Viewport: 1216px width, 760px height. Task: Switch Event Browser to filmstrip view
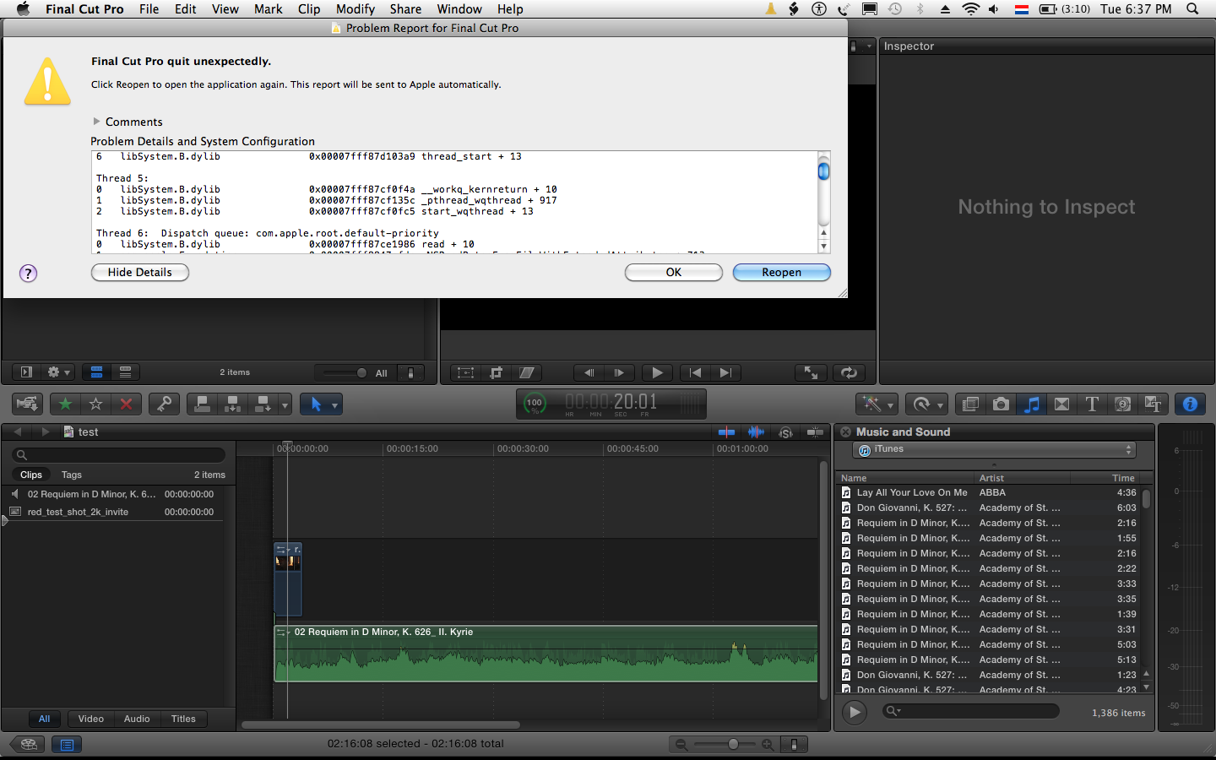tap(96, 372)
